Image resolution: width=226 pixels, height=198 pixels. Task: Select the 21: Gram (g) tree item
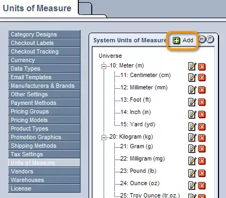(137, 147)
